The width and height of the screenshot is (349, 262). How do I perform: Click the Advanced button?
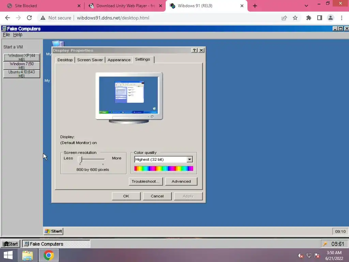coord(181,181)
